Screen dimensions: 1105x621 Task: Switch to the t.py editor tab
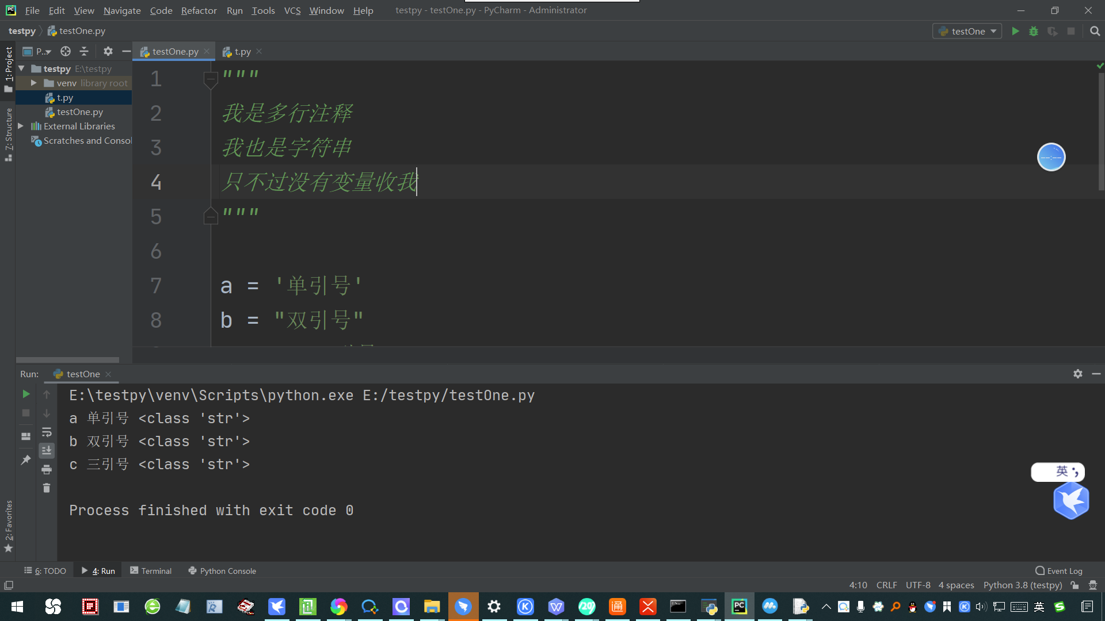click(242, 51)
